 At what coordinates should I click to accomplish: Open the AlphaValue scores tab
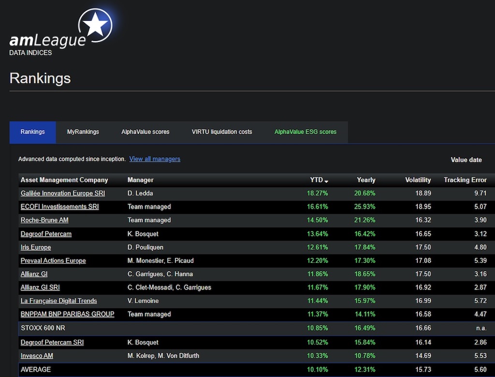(x=145, y=132)
